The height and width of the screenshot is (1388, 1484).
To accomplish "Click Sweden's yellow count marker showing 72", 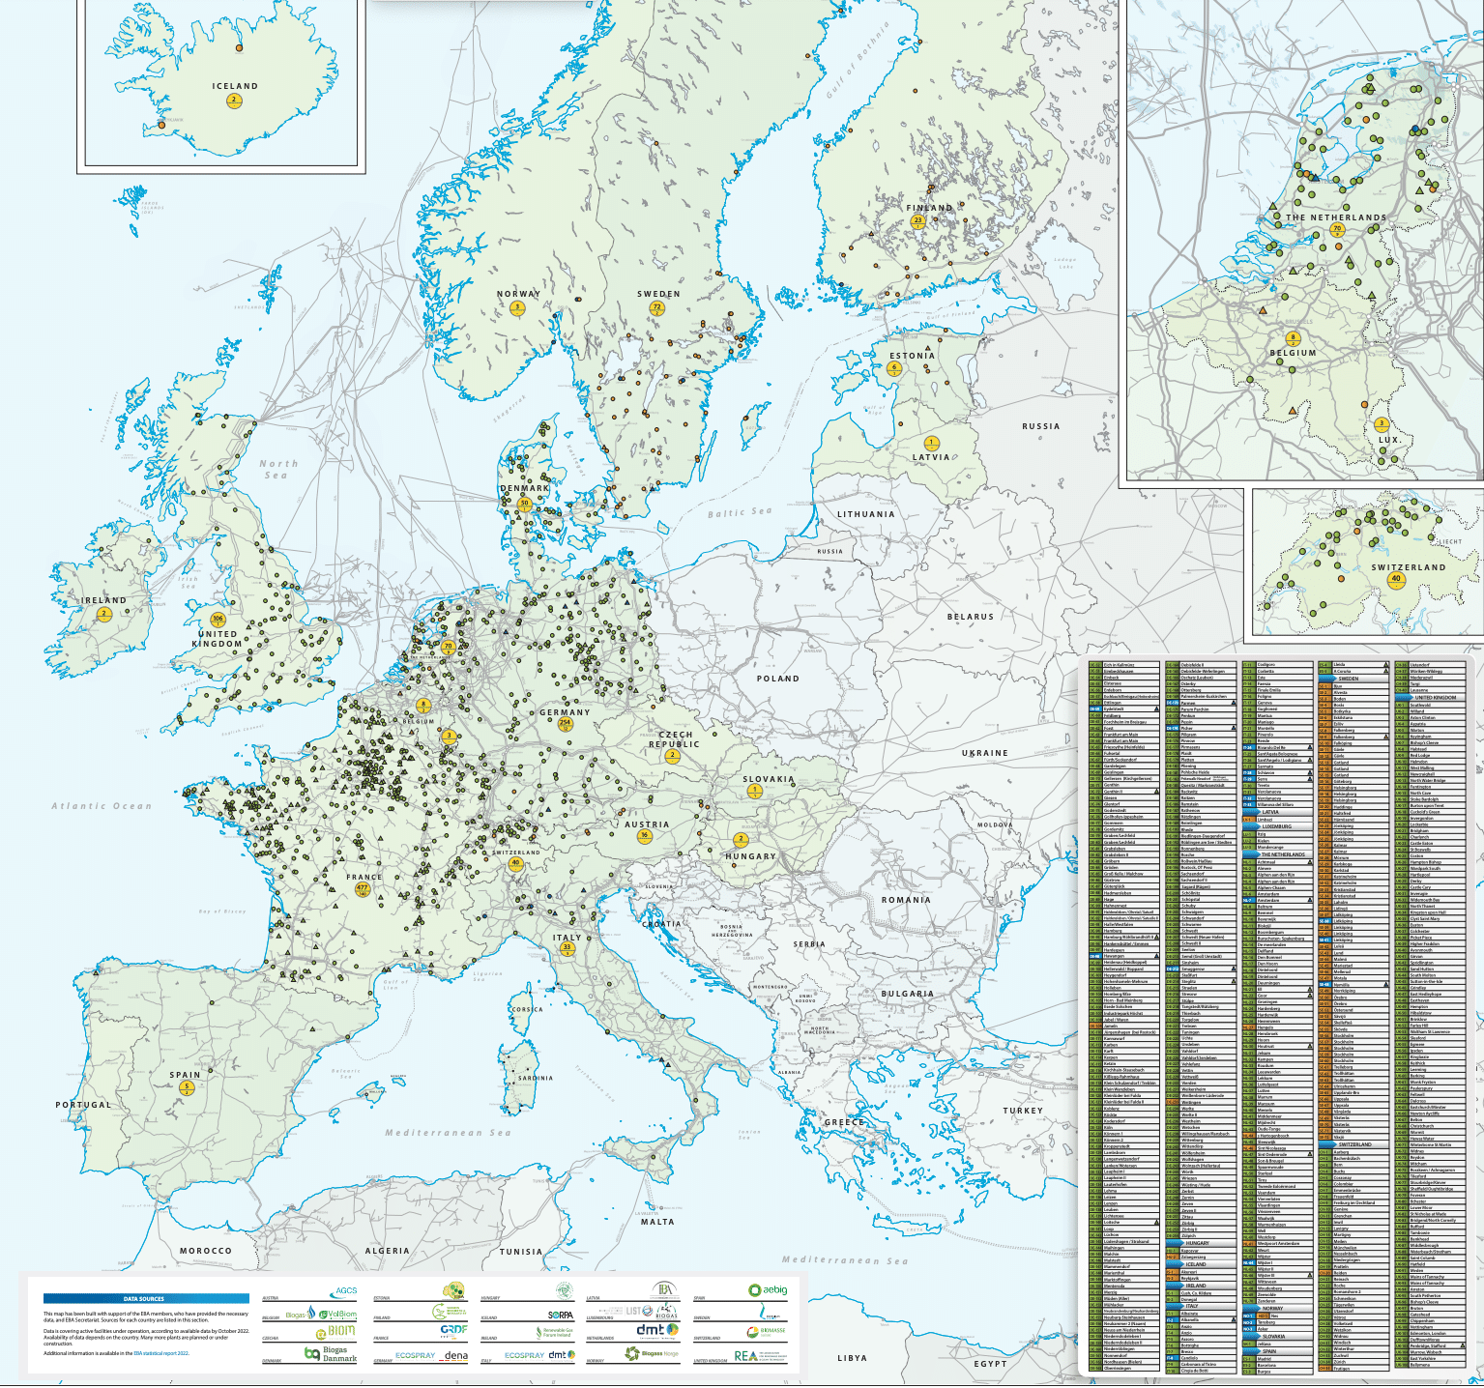I will tap(657, 308).
